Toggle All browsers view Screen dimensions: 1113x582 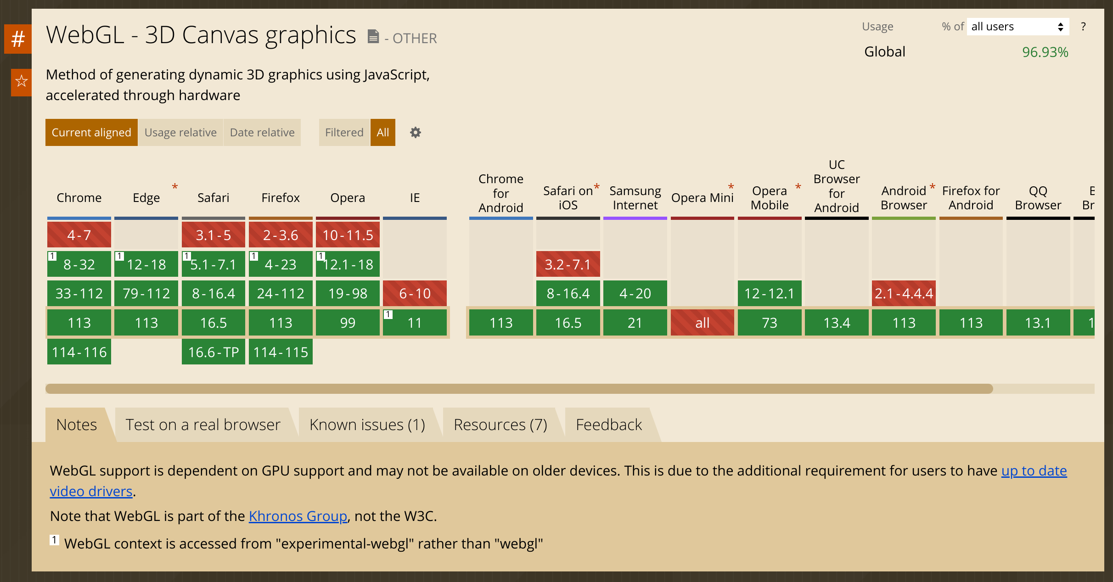click(383, 133)
